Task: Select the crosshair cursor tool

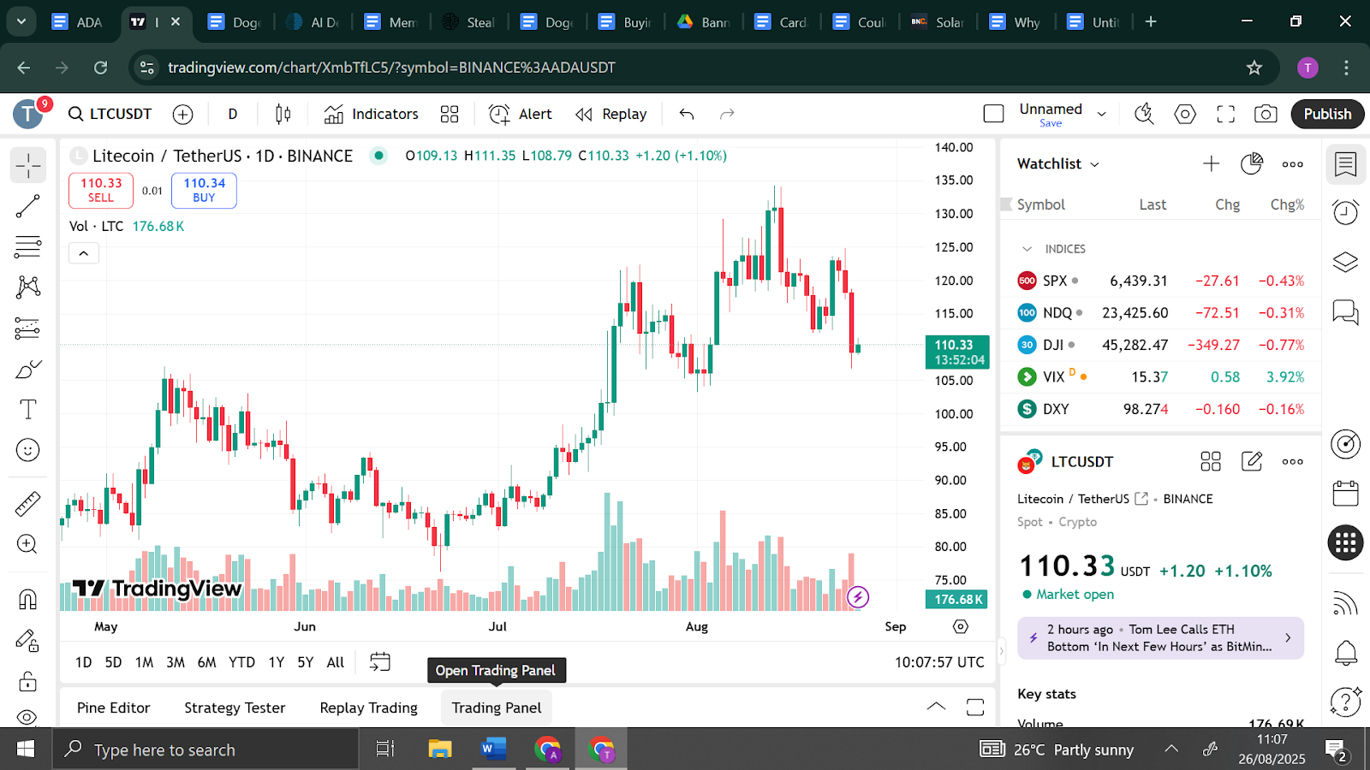Action: coord(28,165)
